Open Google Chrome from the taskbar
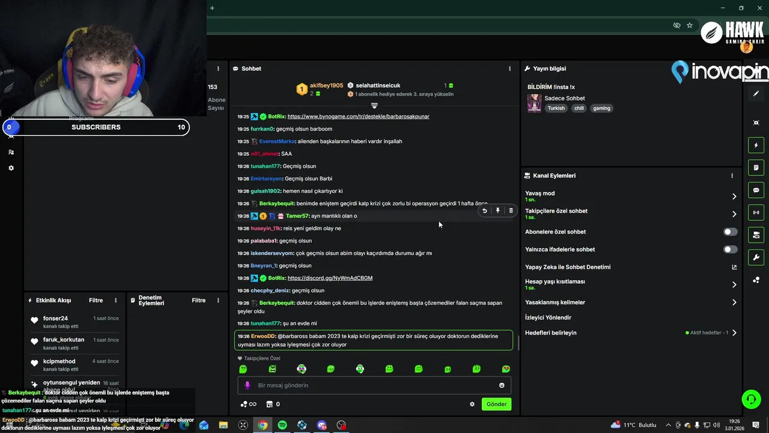This screenshot has height=433, width=769. click(x=263, y=425)
